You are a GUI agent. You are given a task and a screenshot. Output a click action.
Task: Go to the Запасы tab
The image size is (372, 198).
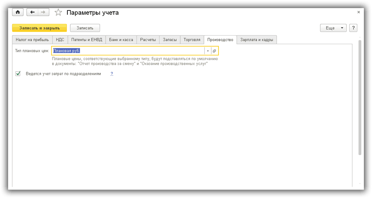(170, 40)
